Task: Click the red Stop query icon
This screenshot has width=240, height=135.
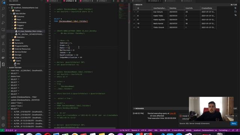Action: [118, 1]
